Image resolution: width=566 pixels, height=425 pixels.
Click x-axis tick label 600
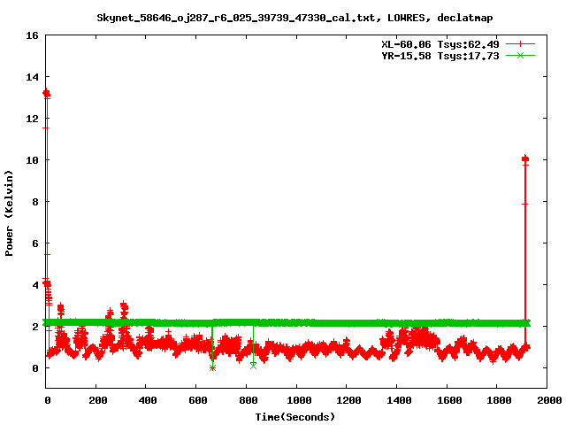coord(198,400)
